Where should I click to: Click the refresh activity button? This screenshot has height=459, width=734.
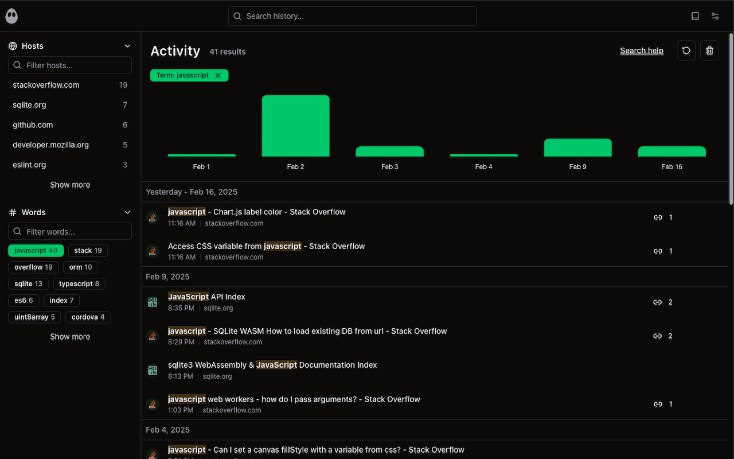coord(686,50)
